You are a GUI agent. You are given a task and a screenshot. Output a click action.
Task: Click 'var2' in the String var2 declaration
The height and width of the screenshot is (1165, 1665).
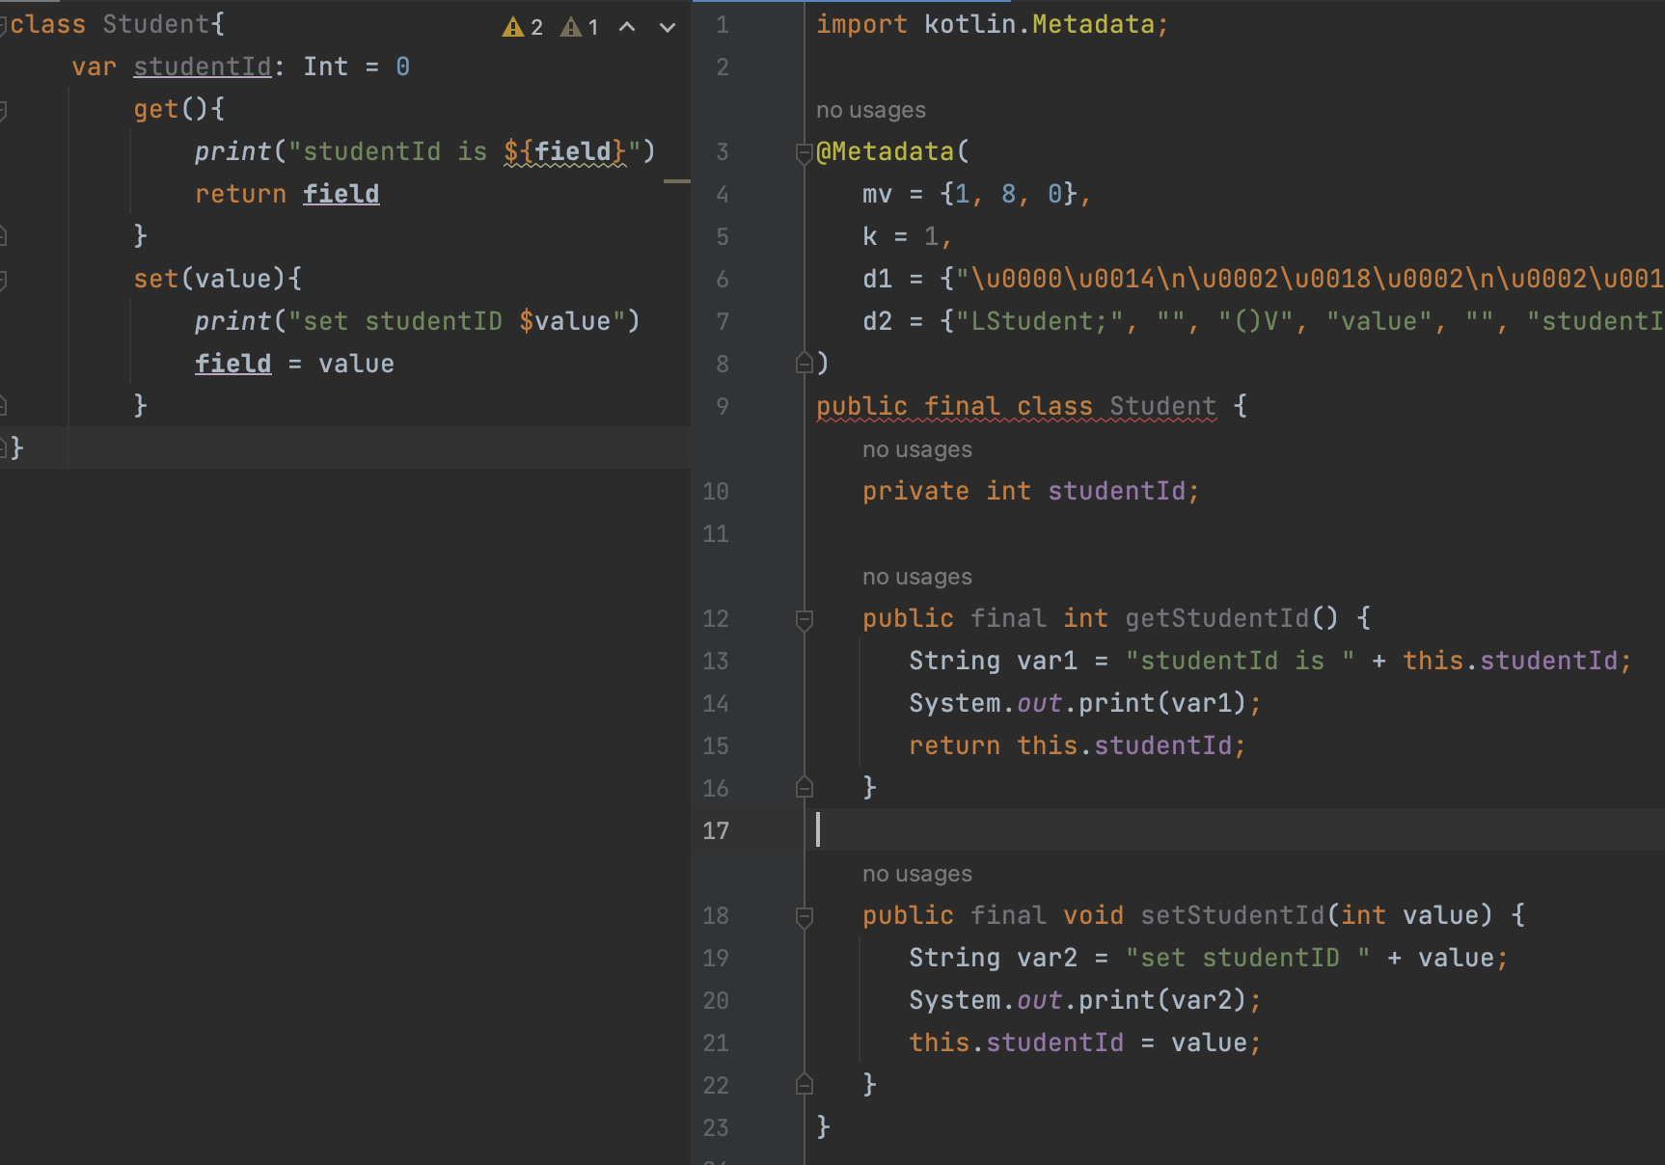tap(1048, 958)
